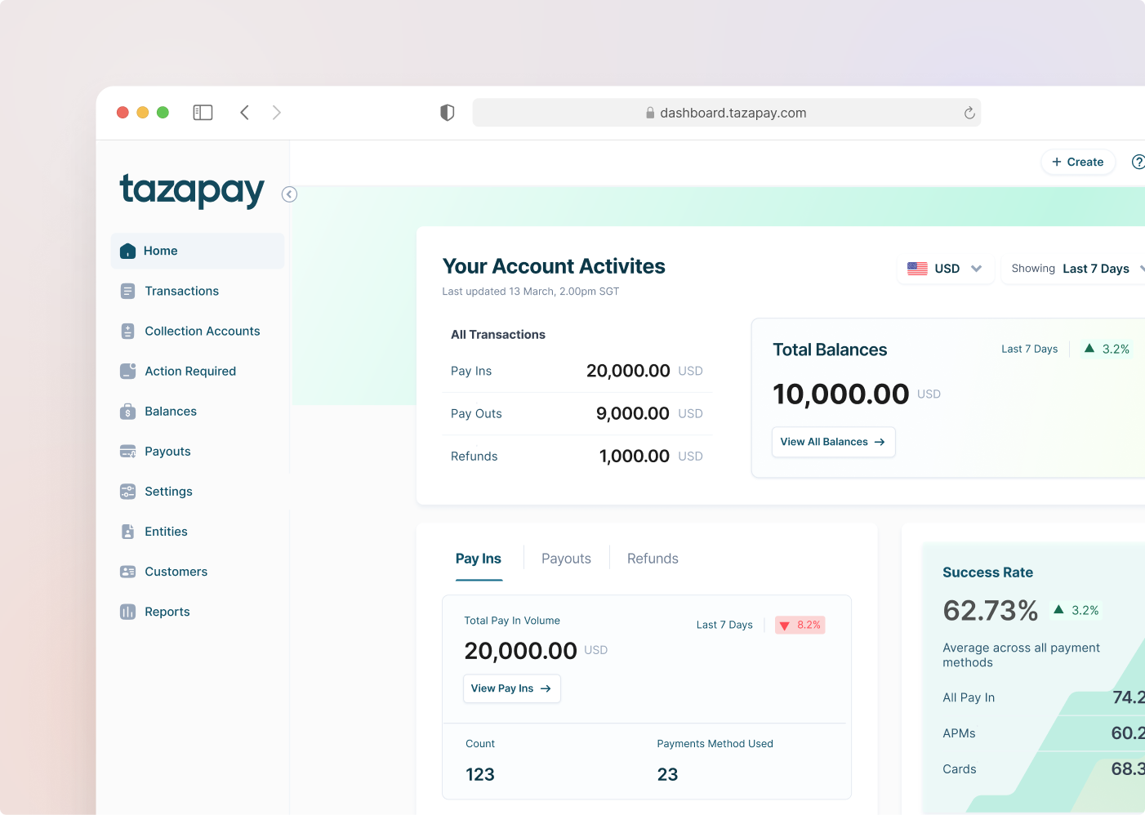Open Action Required in the sidebar
The image size is (1145, 815).
click(198, 371)
